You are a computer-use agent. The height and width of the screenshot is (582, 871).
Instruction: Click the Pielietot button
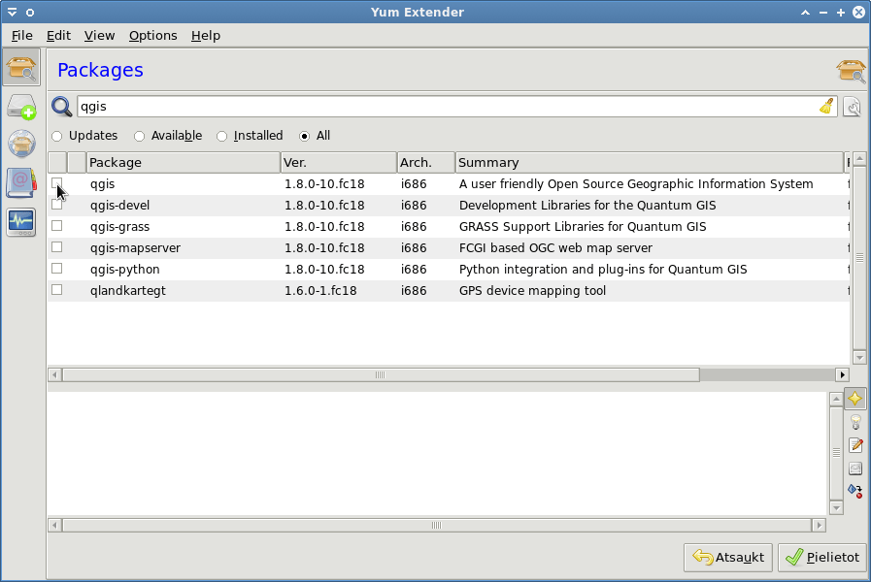click(822, 557)
